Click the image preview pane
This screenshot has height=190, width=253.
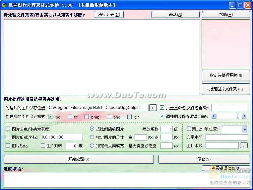click(226, 44)
